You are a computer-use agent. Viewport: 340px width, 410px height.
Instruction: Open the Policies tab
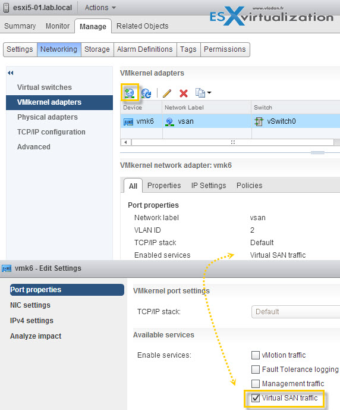[x=250, y=186]
